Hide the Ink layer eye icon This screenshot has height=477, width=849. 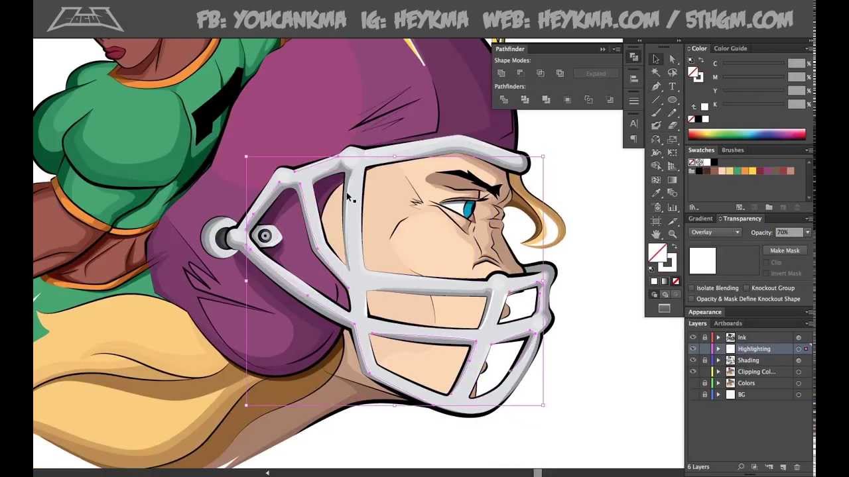tap(693, 337)
